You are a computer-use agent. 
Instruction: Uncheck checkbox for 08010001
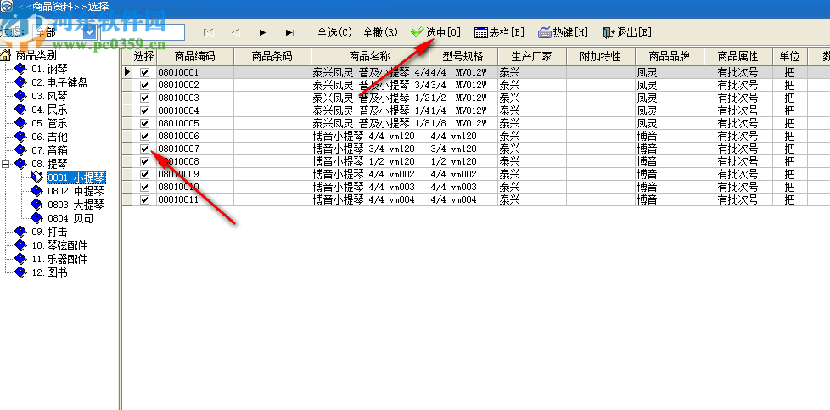click(x=144, y=72)
